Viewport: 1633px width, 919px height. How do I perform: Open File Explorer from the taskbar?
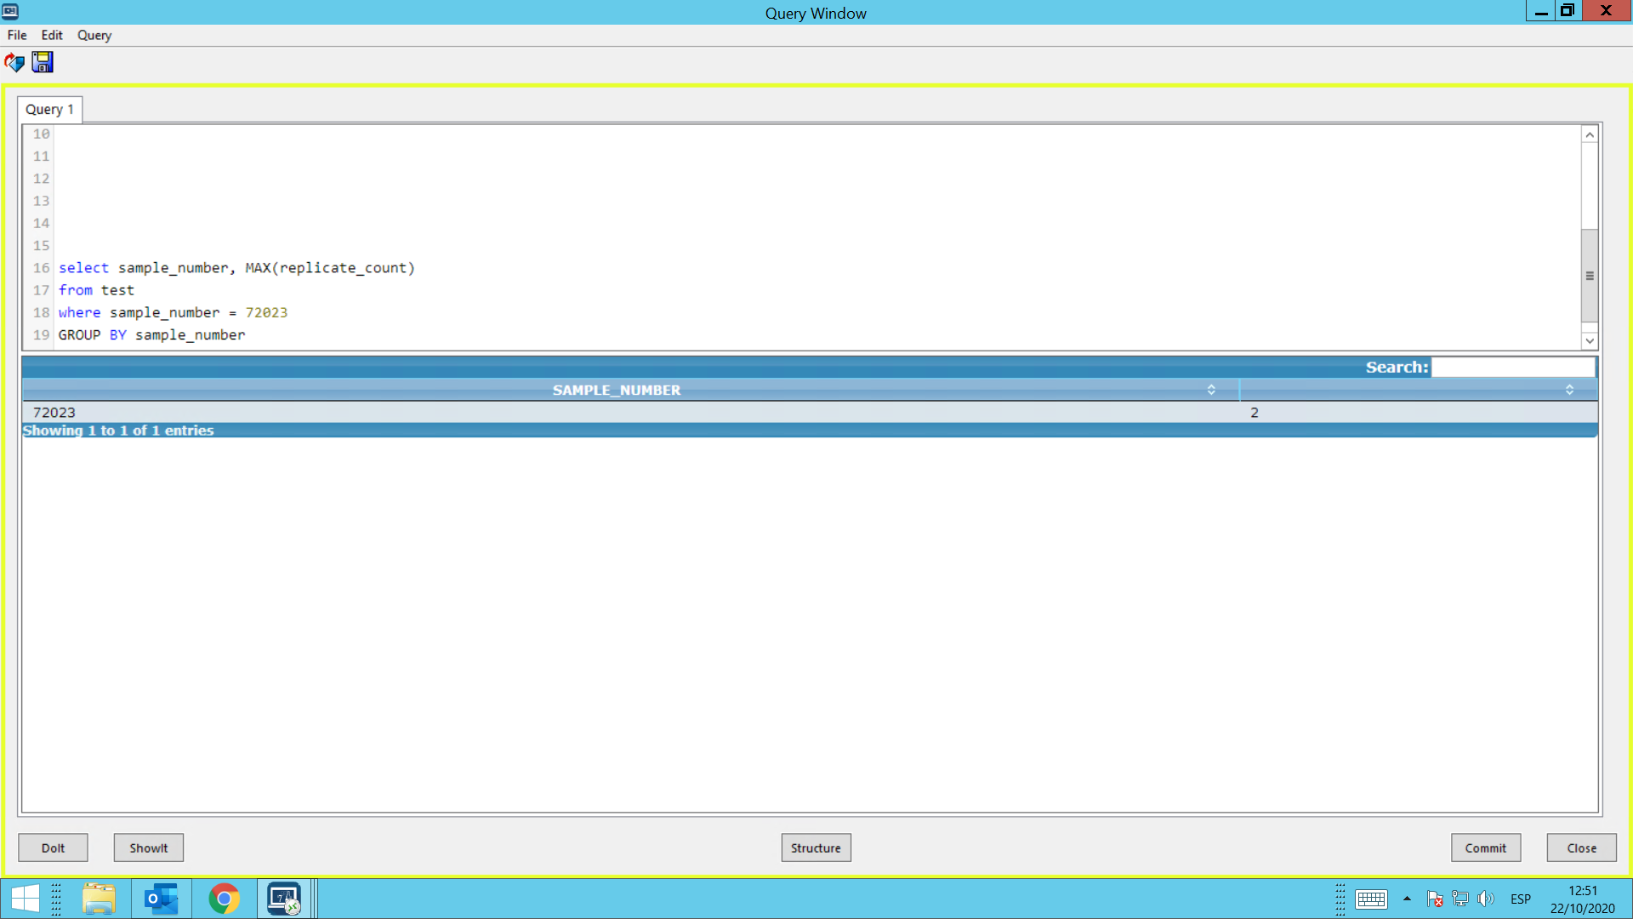99,899
